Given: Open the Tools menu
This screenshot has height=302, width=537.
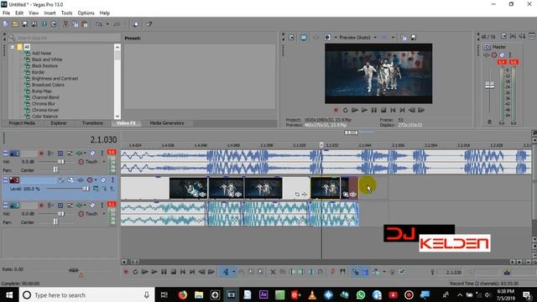Looking at the screenshot, I should pos(66,13).
